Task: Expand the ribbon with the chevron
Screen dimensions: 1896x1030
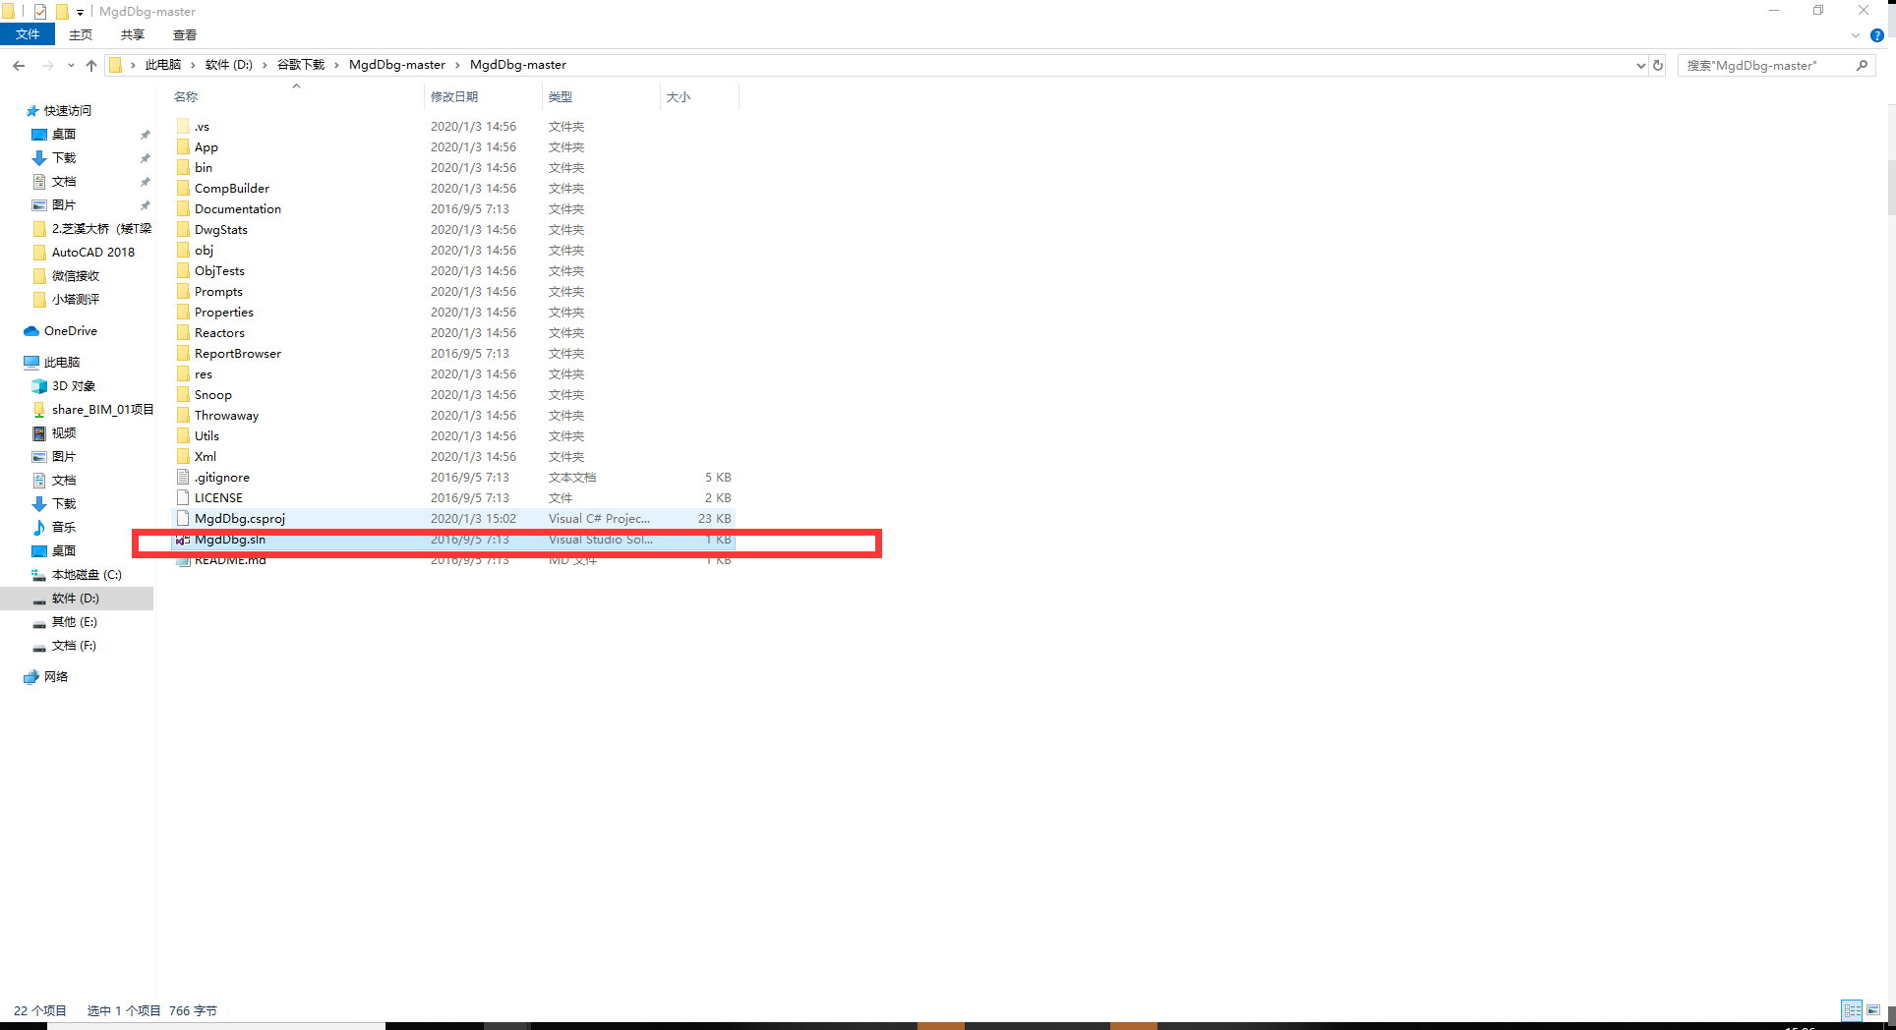Action: tap(1856, 35)
